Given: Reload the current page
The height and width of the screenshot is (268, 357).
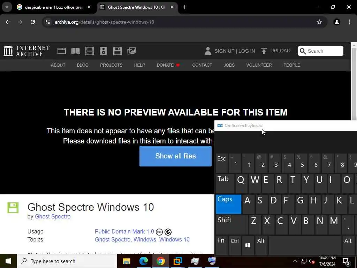Looking at the screenshot, I should [x=33, y=22].
